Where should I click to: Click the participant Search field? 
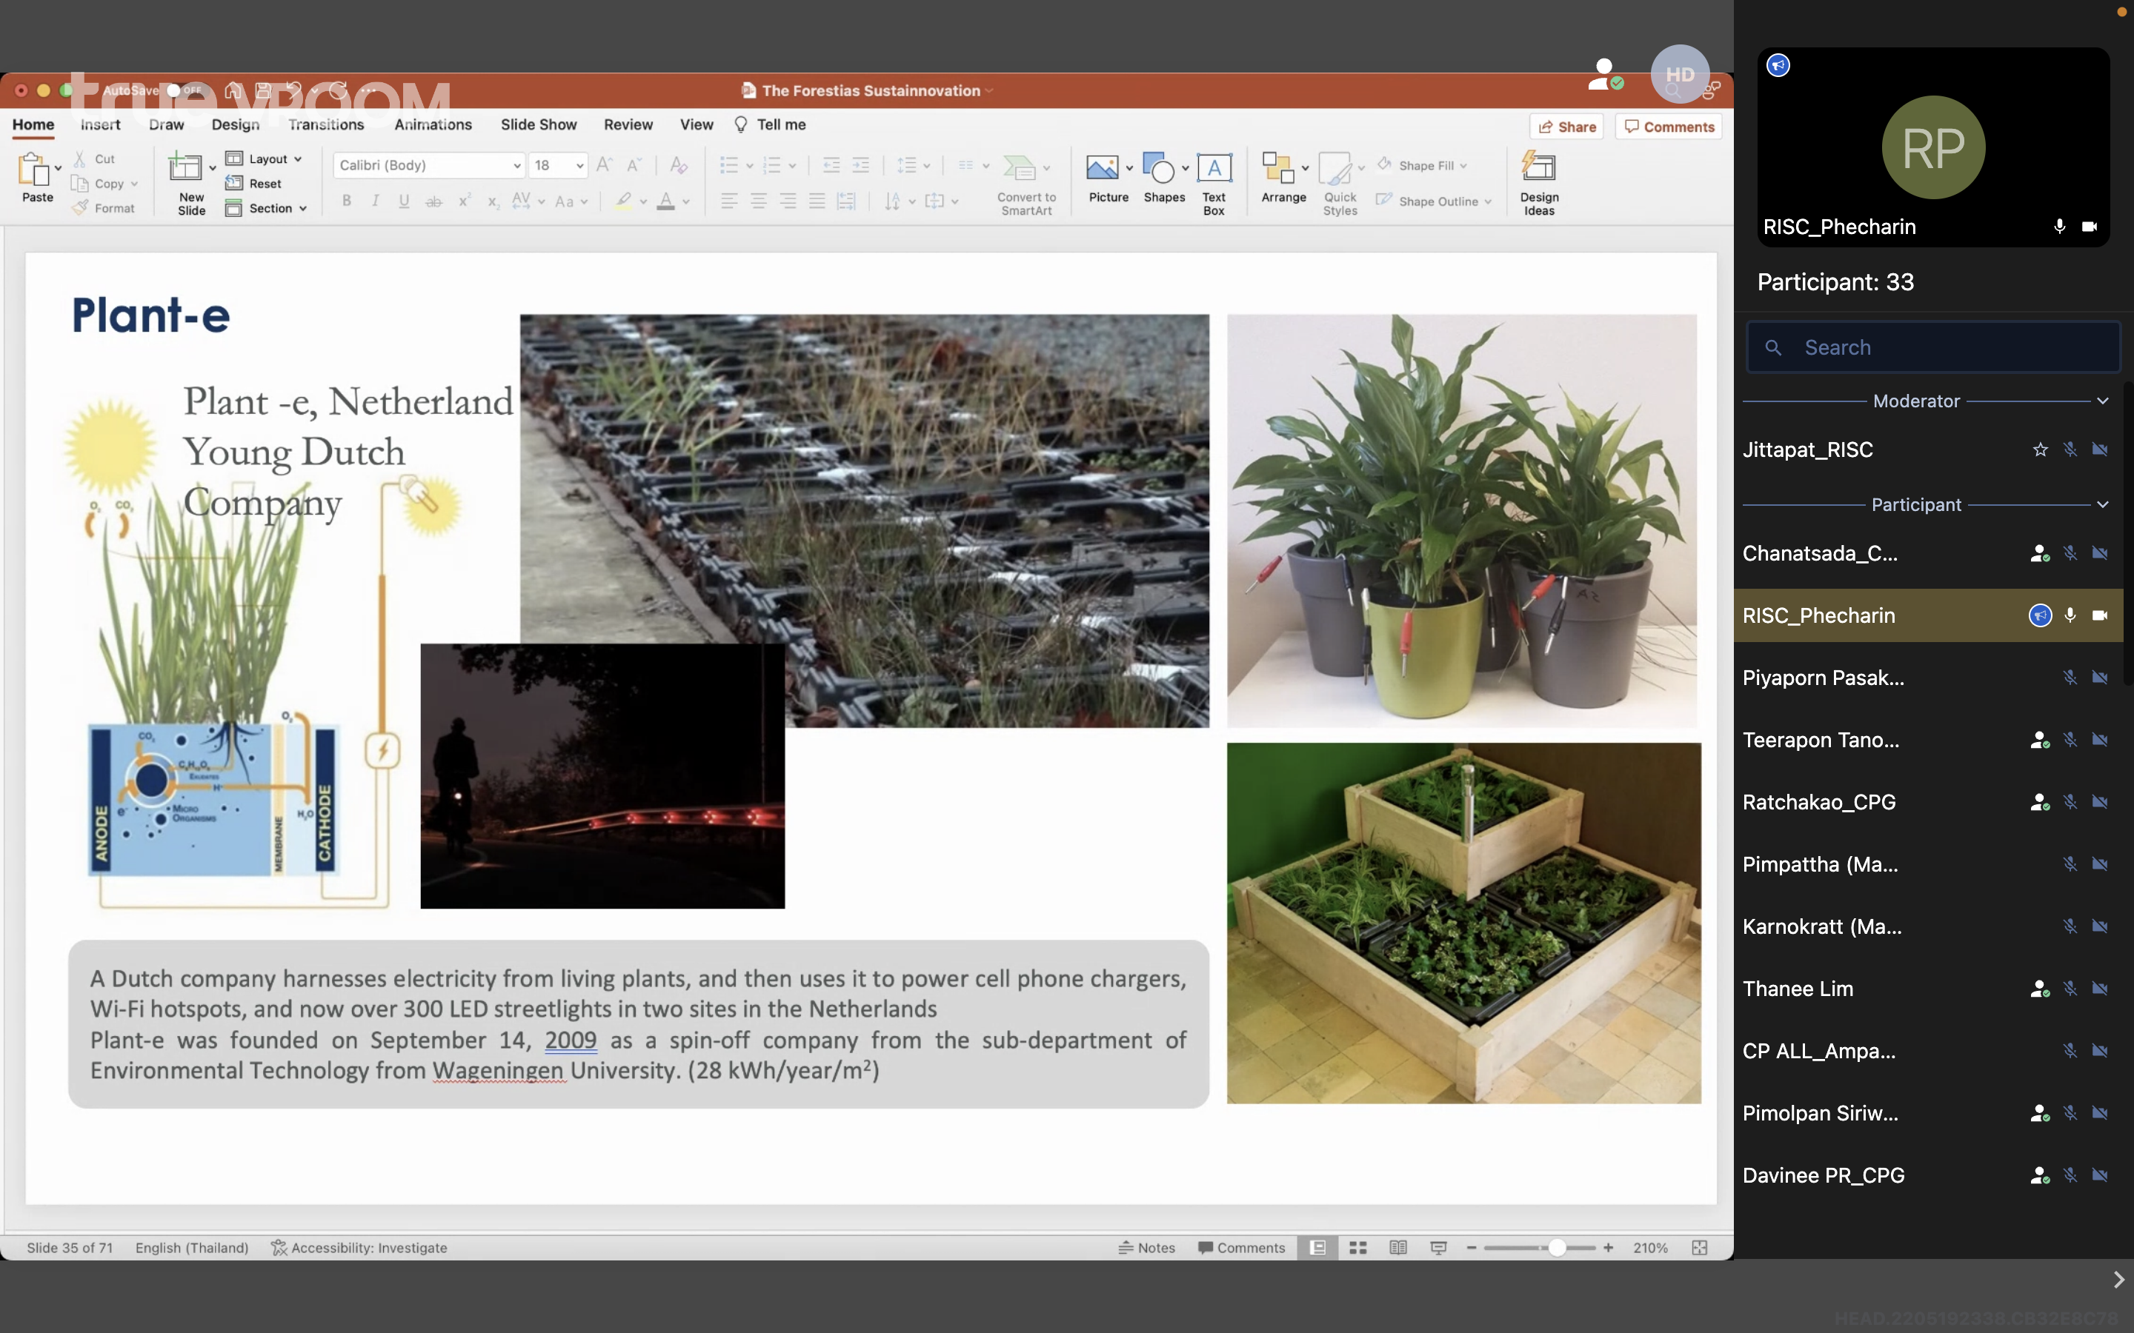1931,347
